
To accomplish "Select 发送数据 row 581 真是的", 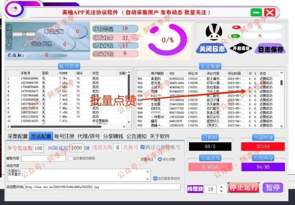I will point(208,79).
